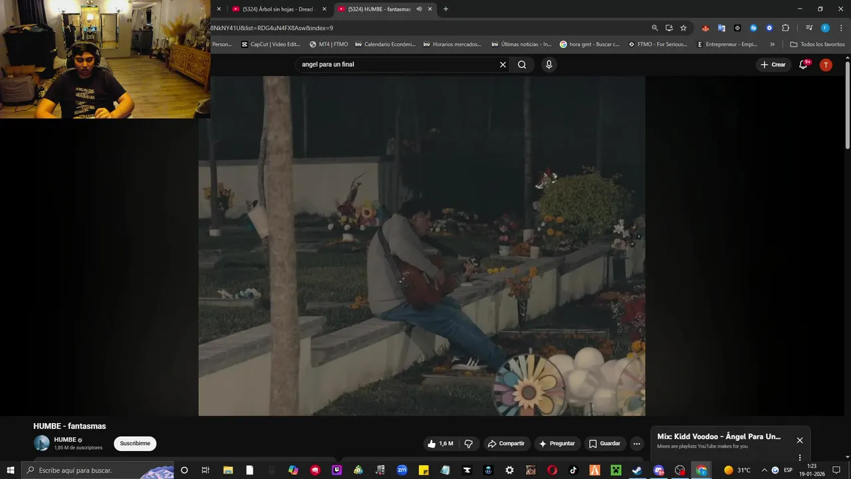Screen dimensions: 851x479
Task: Open YouTube notifications bell
Action: pyautogui.click(x=803, y=65)
